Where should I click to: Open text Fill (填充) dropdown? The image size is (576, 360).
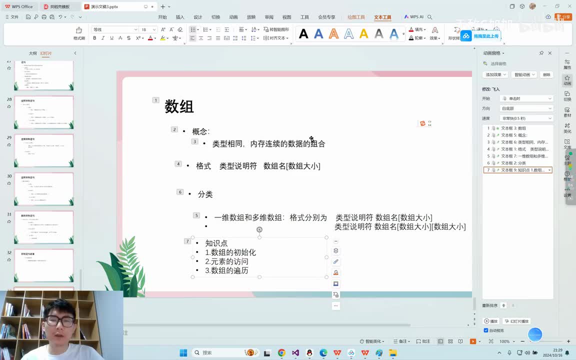pos(417,29)
